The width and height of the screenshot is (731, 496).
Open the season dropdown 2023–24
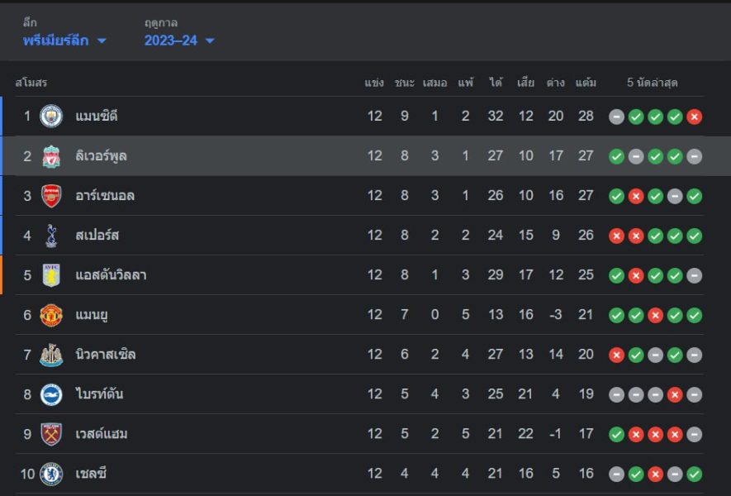[x=179, y=41]
